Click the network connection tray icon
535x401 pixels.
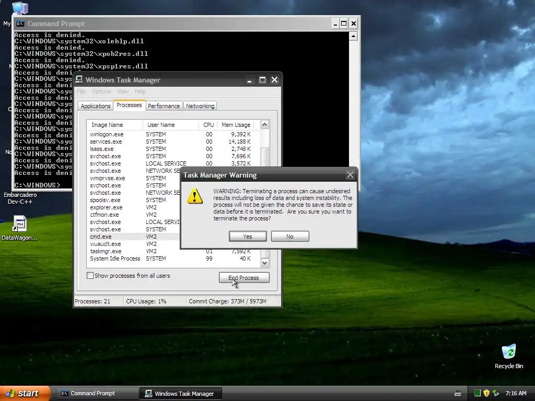[496, 393]
